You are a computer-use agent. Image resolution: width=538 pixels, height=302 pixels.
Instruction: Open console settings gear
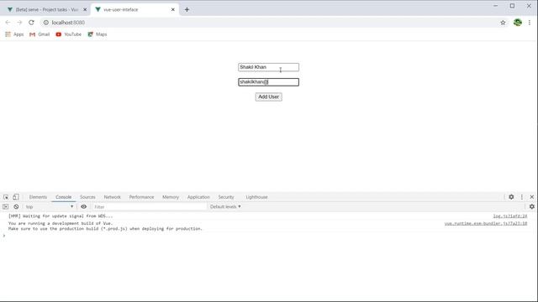(x=532, y=206)
